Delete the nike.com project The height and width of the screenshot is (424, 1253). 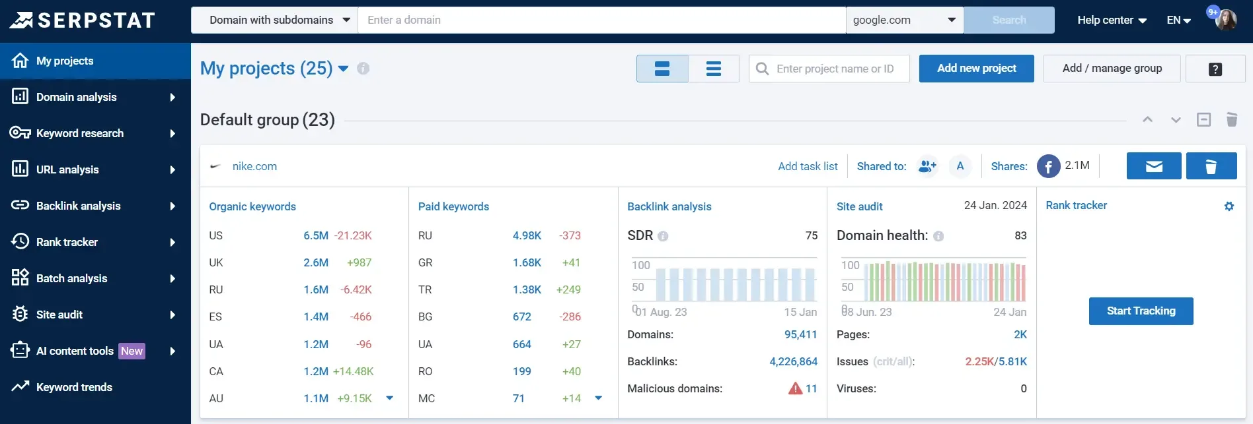[x=1211, y=166]
